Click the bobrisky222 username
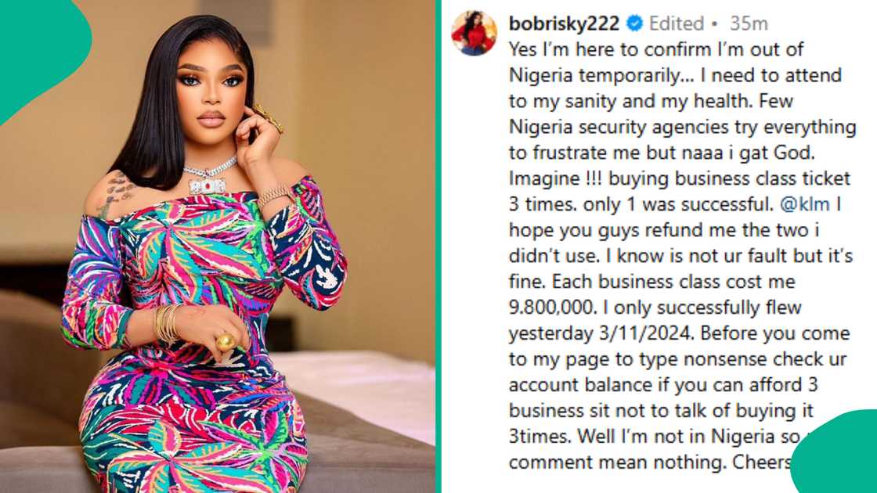877x493 pixels. tap(565, 23)
